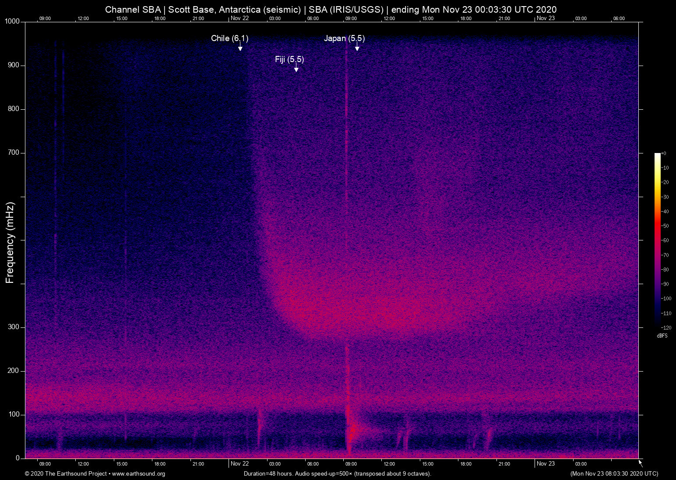Click the -90 value on the color scale
Viewport: 676px width, 480px height.
tap(665, 284)
